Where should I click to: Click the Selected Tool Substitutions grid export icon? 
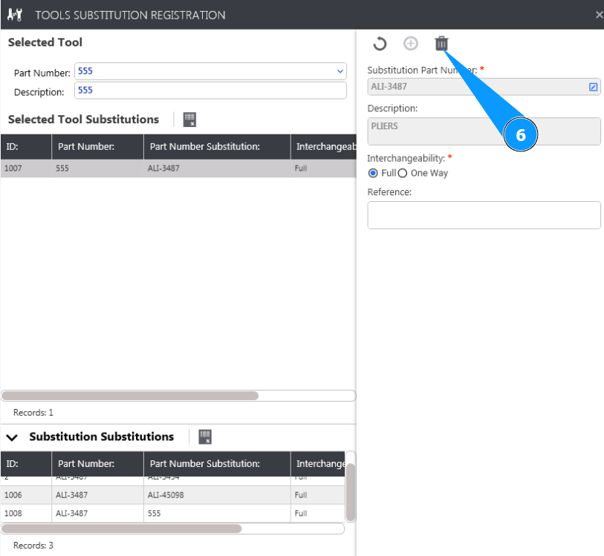(189, 120)
